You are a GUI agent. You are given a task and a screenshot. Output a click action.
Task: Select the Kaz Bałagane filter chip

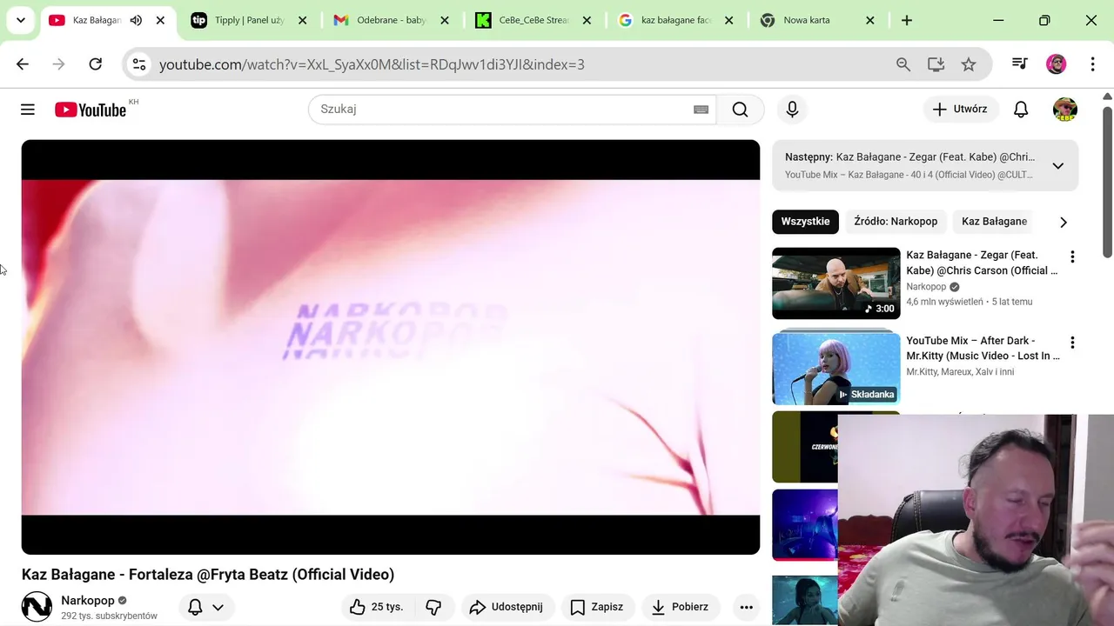tap(994, 222)
